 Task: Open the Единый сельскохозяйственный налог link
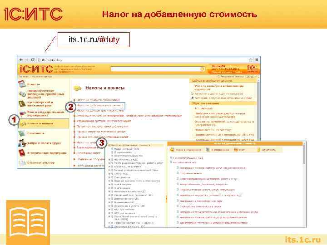point(102,137)
